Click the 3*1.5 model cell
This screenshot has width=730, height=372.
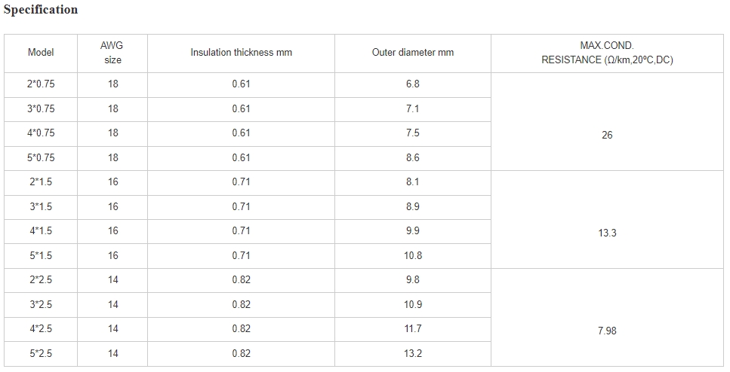[41, 207]
